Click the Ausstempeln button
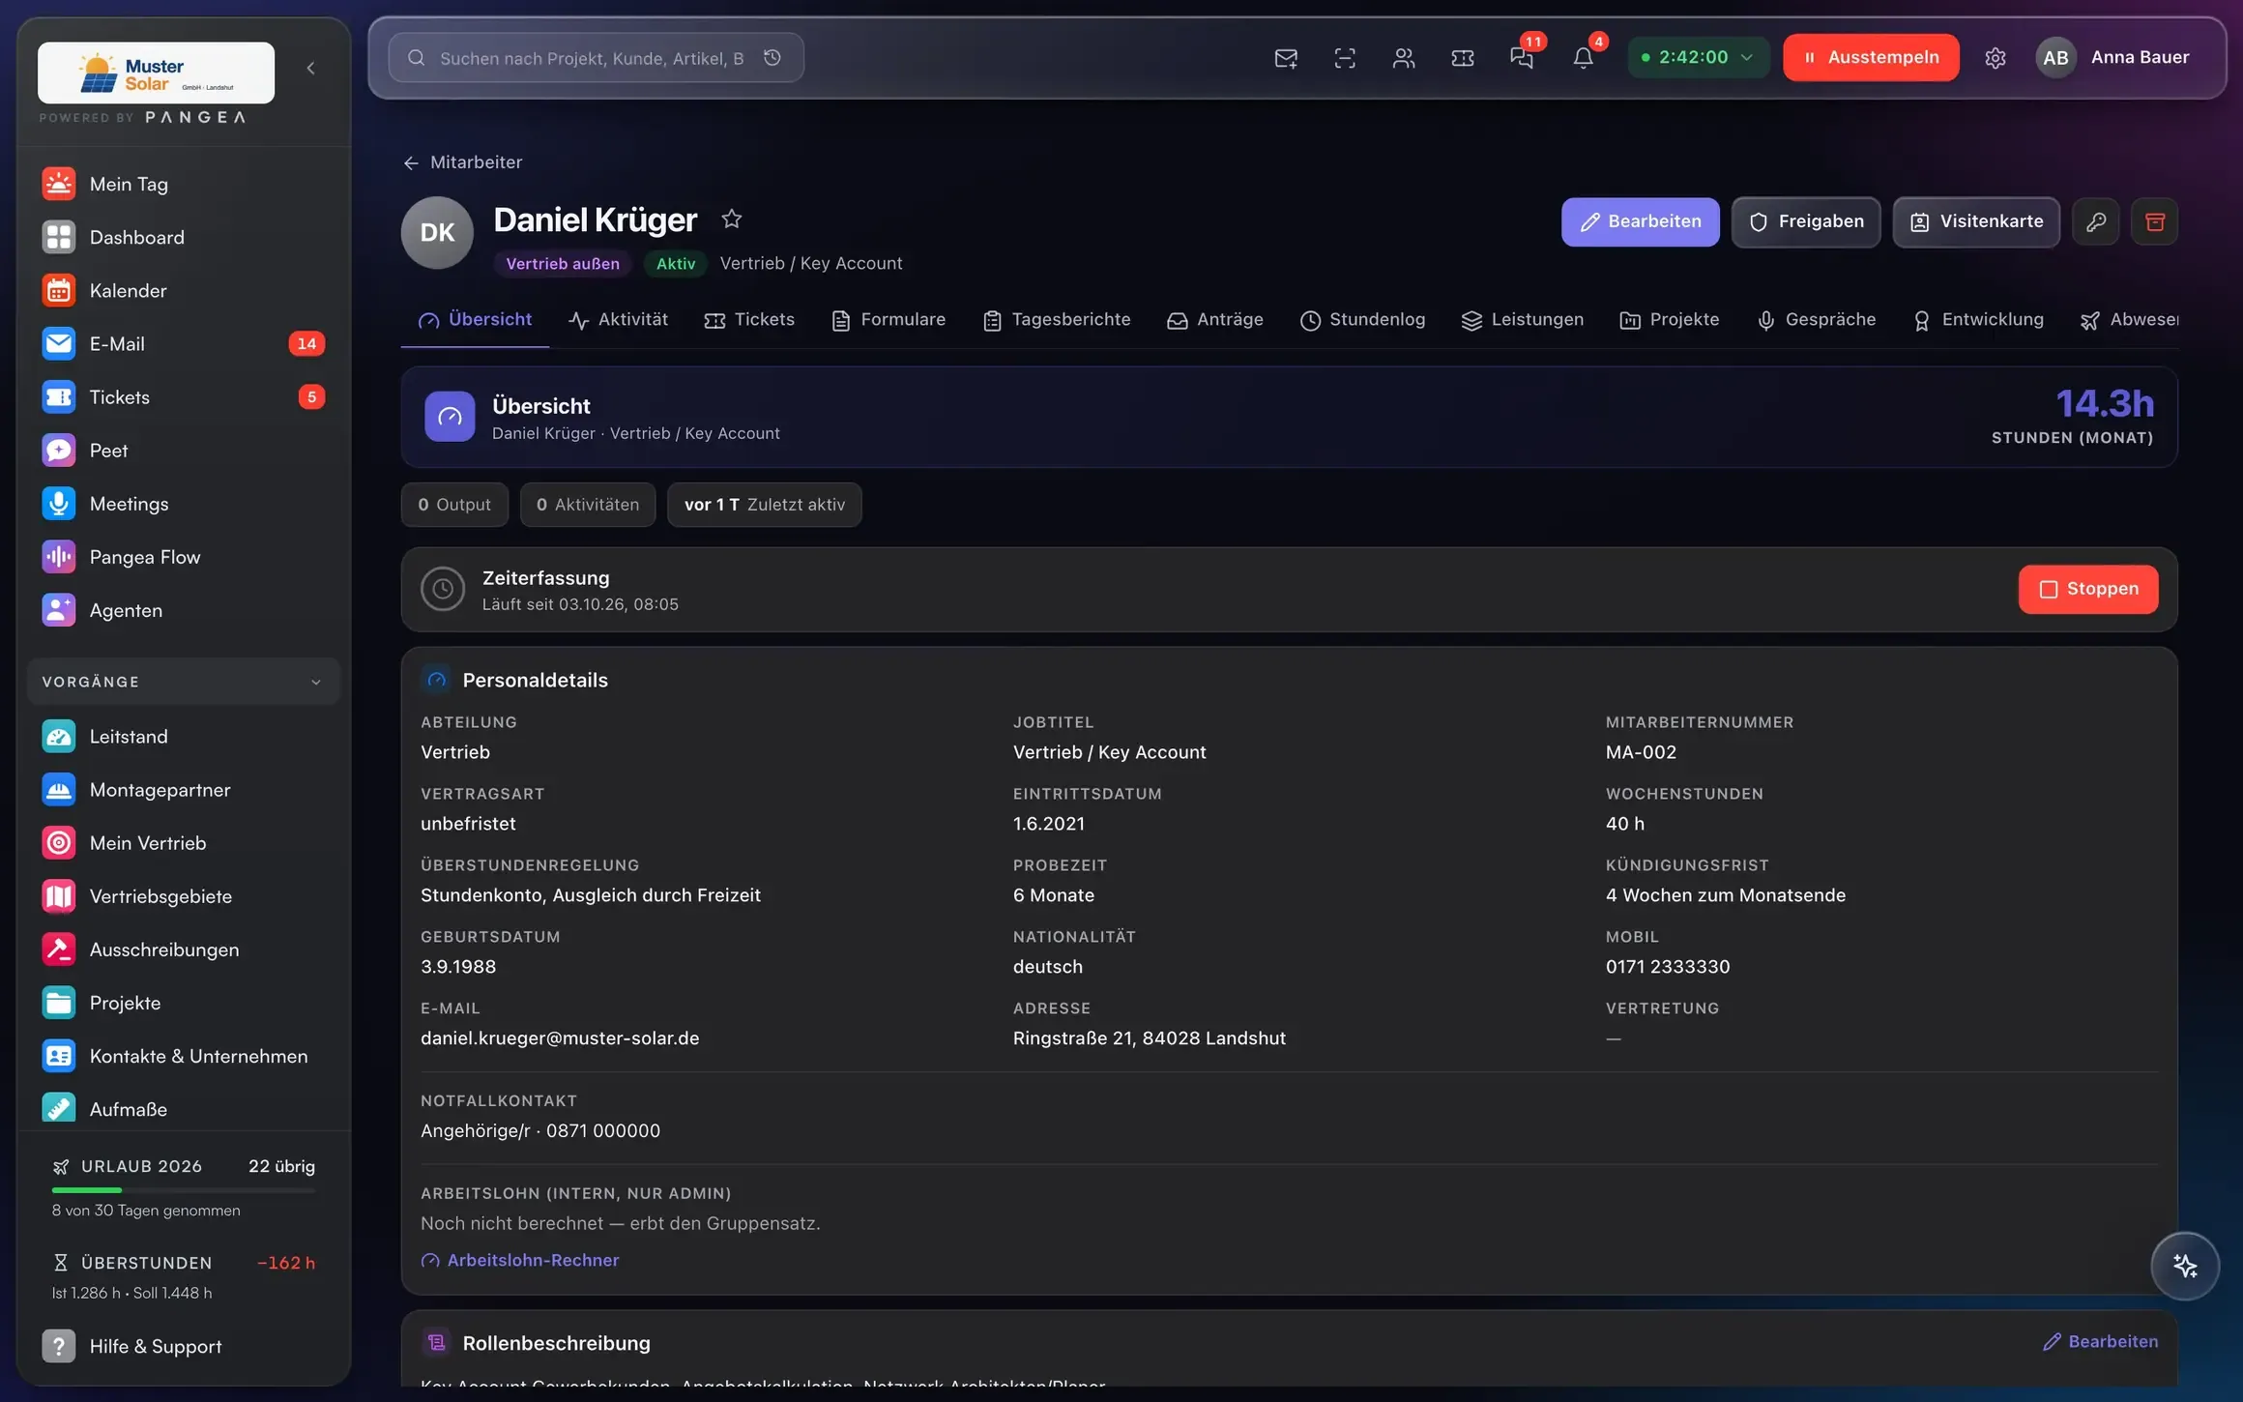Screen dimensions: 2243x1402 tap(1871, 57)
